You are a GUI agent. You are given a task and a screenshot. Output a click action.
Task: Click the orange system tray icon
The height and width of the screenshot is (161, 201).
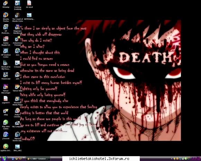pyautogui.click(x=177, y=159)
